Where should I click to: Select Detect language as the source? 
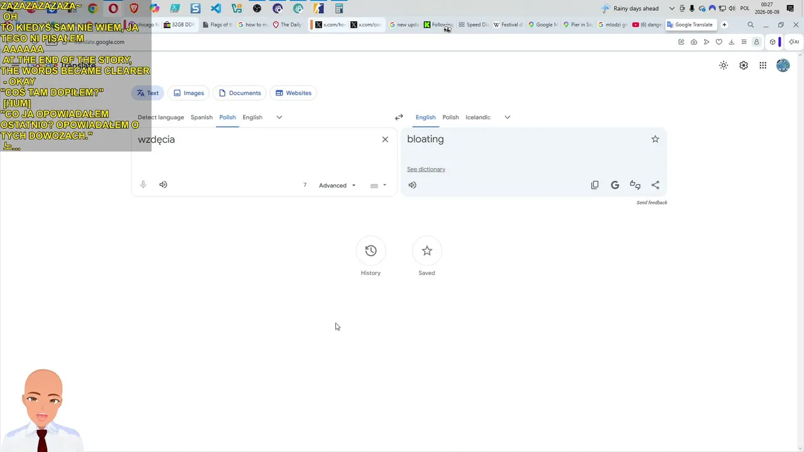tap(161, 117)
